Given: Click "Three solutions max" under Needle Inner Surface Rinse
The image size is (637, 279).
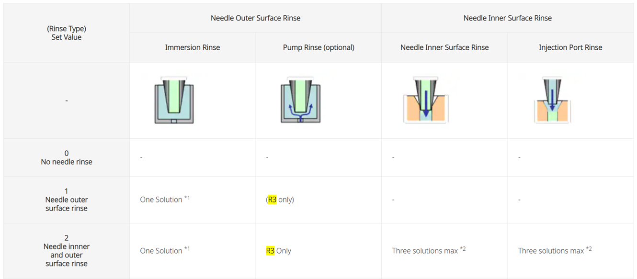Looking at the screenshot, I should tap(425, 251).
